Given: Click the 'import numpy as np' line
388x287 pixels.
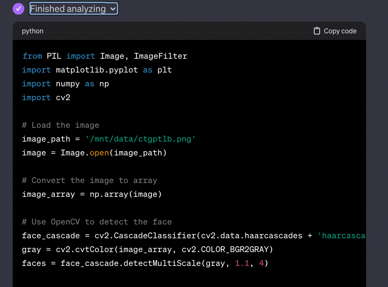Looking at the screenshot, I should coord(65,84).
